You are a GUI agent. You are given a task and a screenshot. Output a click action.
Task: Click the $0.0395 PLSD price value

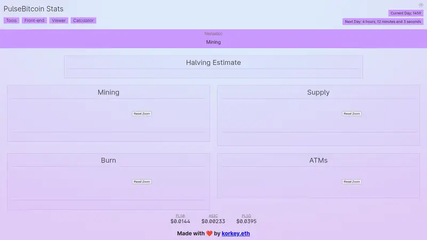pos(246,221)
